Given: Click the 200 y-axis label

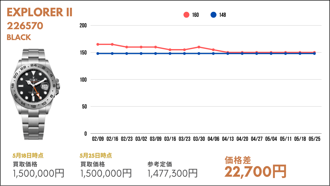Looking at the screenshot, I should pyautogui.click(x=83, y=26).
